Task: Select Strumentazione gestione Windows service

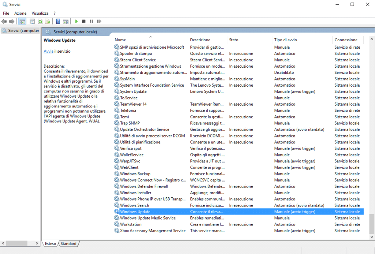Action: pyautogui.click(x=239, y=66)
